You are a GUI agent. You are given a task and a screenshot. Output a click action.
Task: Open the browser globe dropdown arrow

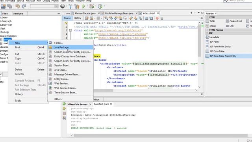[66, 6]
